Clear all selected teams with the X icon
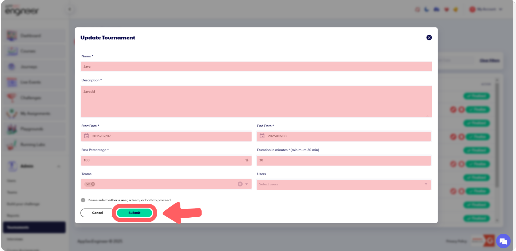516x251 pixels. [x=240, y=184]
